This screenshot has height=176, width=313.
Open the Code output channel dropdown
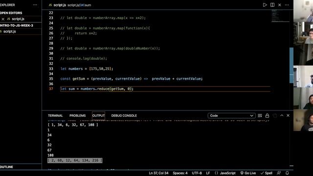click(231, 116)
